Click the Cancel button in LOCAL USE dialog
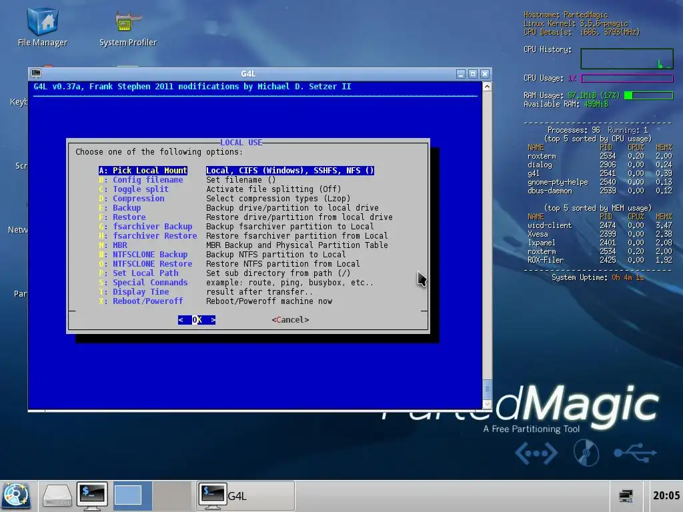The height and width of the screenshot is (512, 683). pyautogui.click(x=290, y=319)
